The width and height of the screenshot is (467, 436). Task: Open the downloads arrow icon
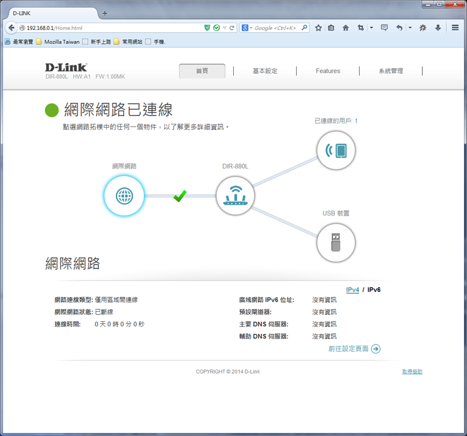[x=438, y=28]
